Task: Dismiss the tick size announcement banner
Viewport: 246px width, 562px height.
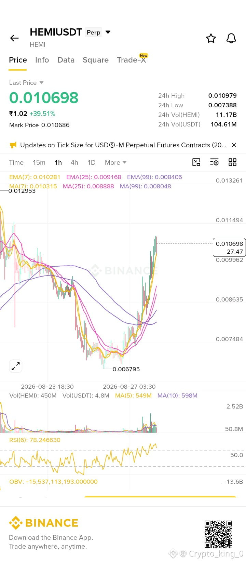Action: tap(234, 145)
